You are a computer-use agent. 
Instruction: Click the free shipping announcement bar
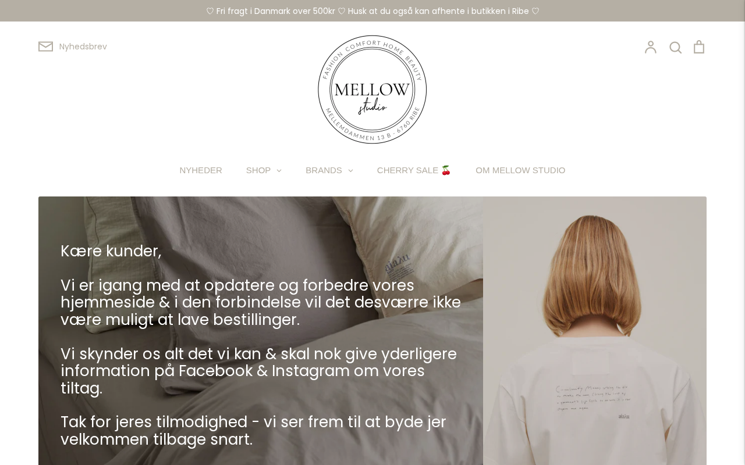(x=372, y=11)
